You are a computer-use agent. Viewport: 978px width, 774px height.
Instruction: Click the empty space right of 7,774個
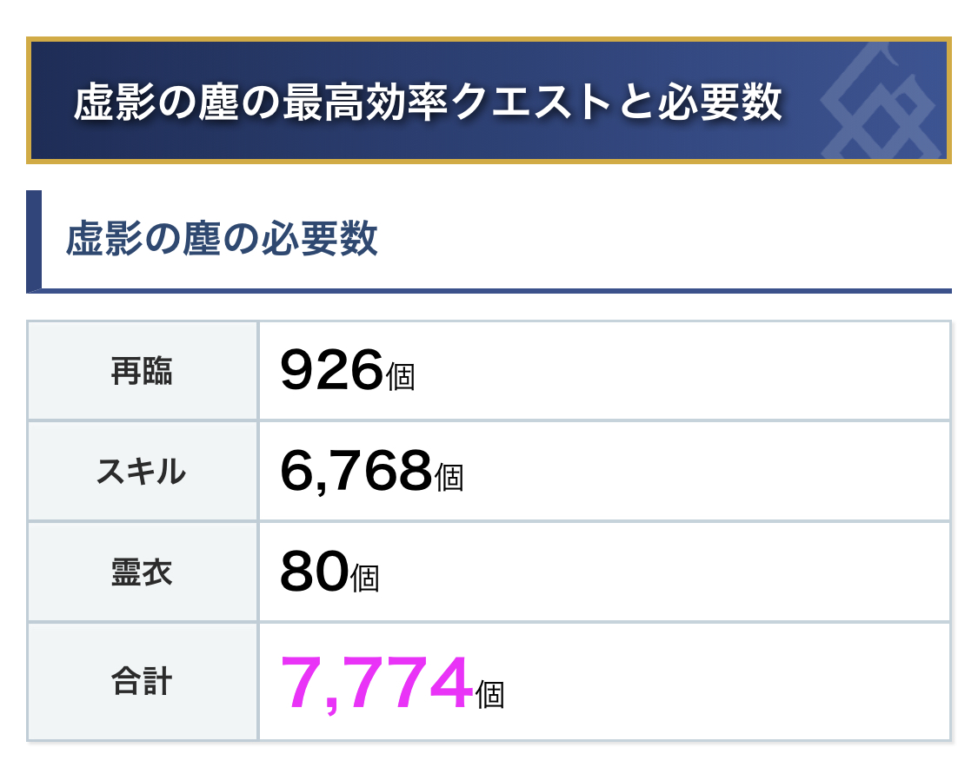722,682
